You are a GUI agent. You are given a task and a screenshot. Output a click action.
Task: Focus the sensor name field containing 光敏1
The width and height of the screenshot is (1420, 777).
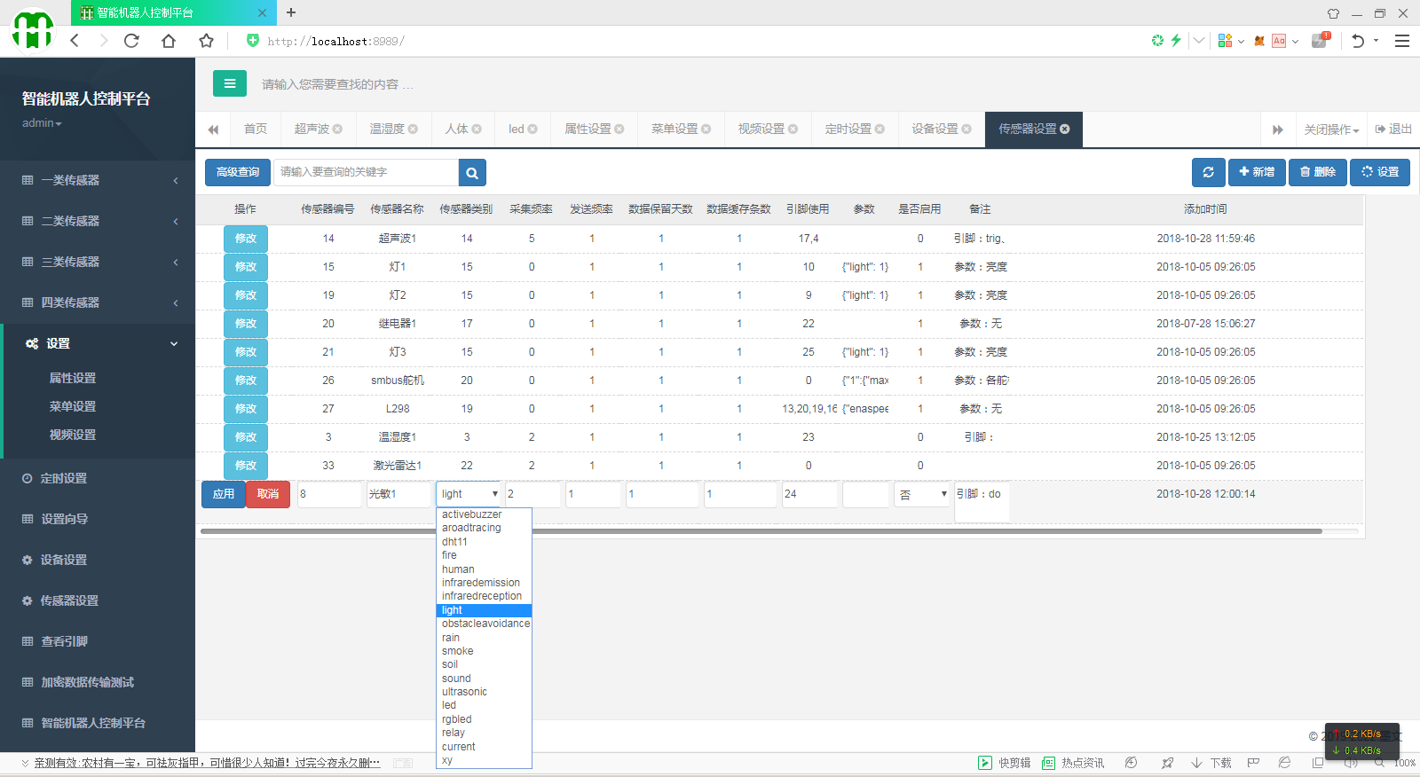click(398, 494)
